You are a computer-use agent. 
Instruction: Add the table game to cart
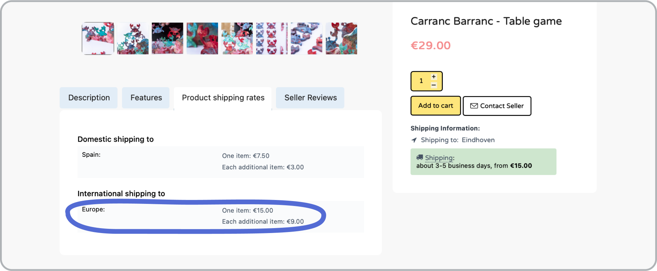click(x=436, y=105)
